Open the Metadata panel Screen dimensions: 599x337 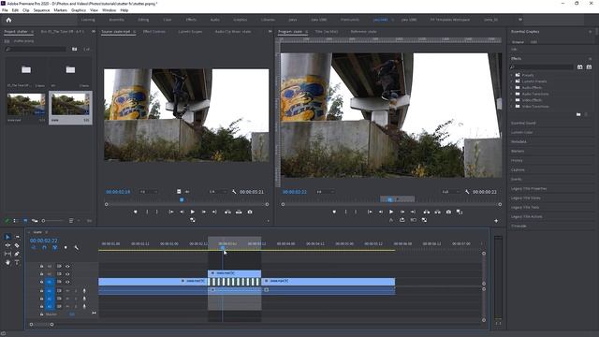519,141
